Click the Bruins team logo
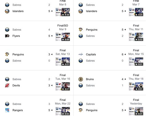Viewport: 146px width, 116px height. point(81,79)
